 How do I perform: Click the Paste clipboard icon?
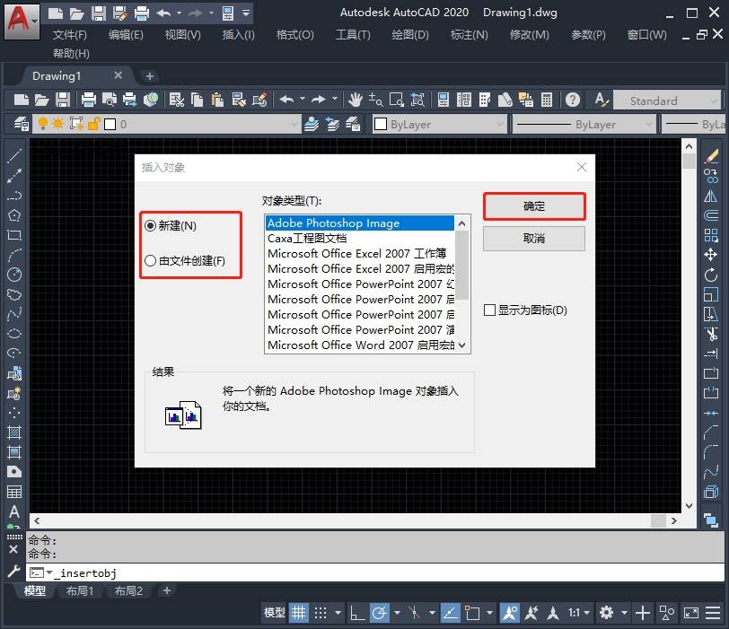tap(217, 100)
